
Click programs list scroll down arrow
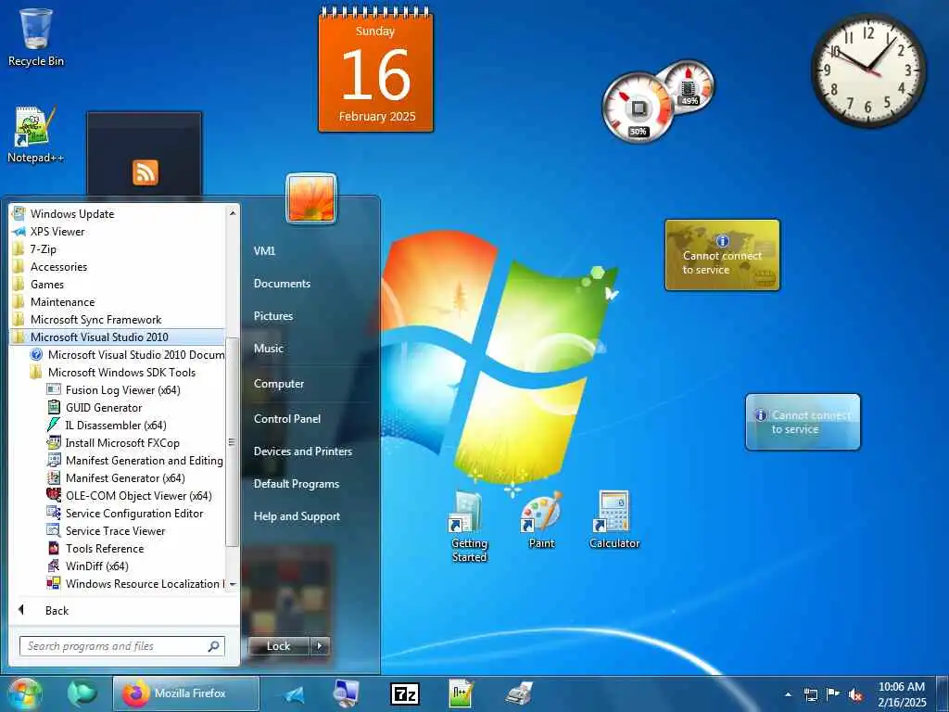233,584
